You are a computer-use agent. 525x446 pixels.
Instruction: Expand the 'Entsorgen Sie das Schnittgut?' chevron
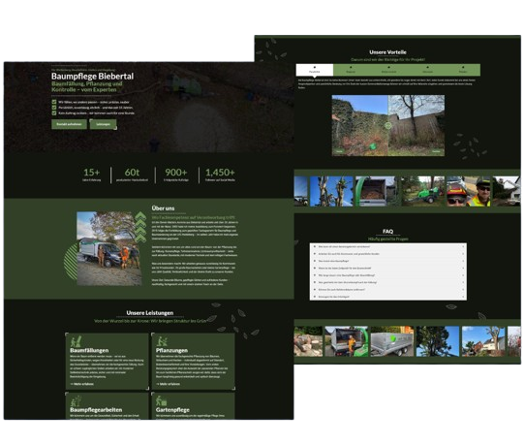(x=463, y=297)
